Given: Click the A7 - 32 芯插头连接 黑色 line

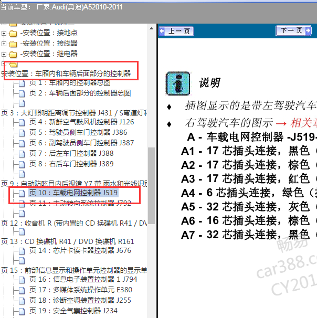Looking at the screenshot, I should [x=249, y=235].
